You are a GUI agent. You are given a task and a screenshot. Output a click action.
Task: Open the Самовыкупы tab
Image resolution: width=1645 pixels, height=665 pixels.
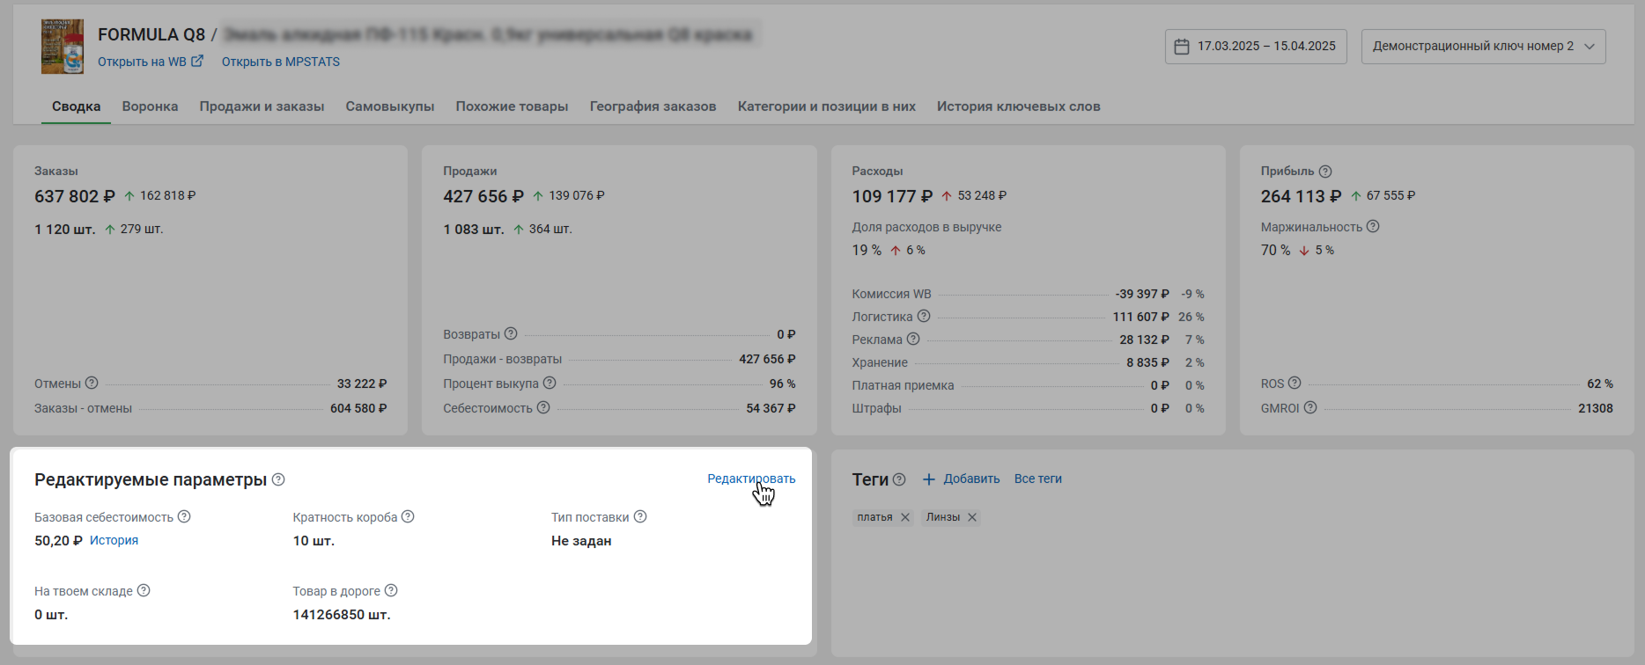point(390,106)
